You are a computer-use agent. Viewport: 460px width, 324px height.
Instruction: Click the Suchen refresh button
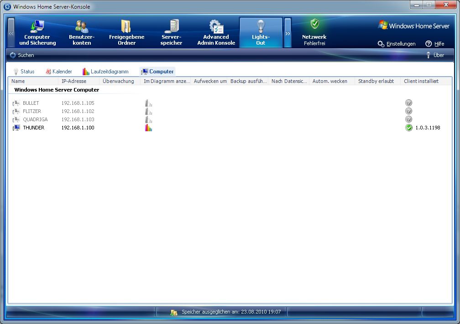22,55
